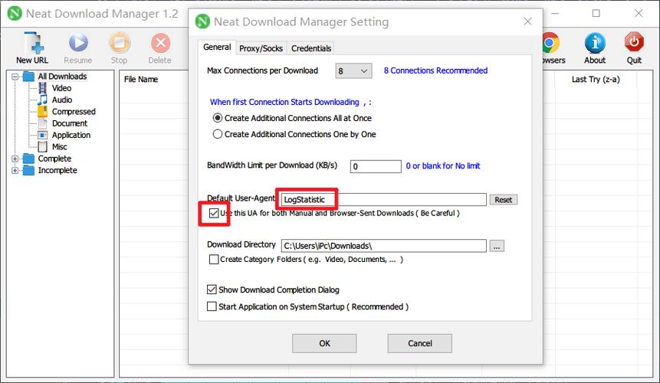Viewport: 660px width, 383px height.
Task: Enable Create Category Folders checkbox
Action: click(x=213, y=260)
